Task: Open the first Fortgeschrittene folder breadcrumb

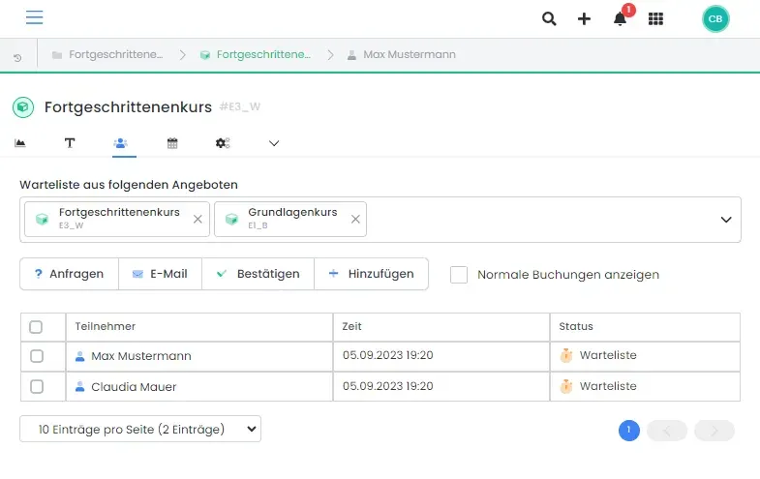Action: point(107,55)
